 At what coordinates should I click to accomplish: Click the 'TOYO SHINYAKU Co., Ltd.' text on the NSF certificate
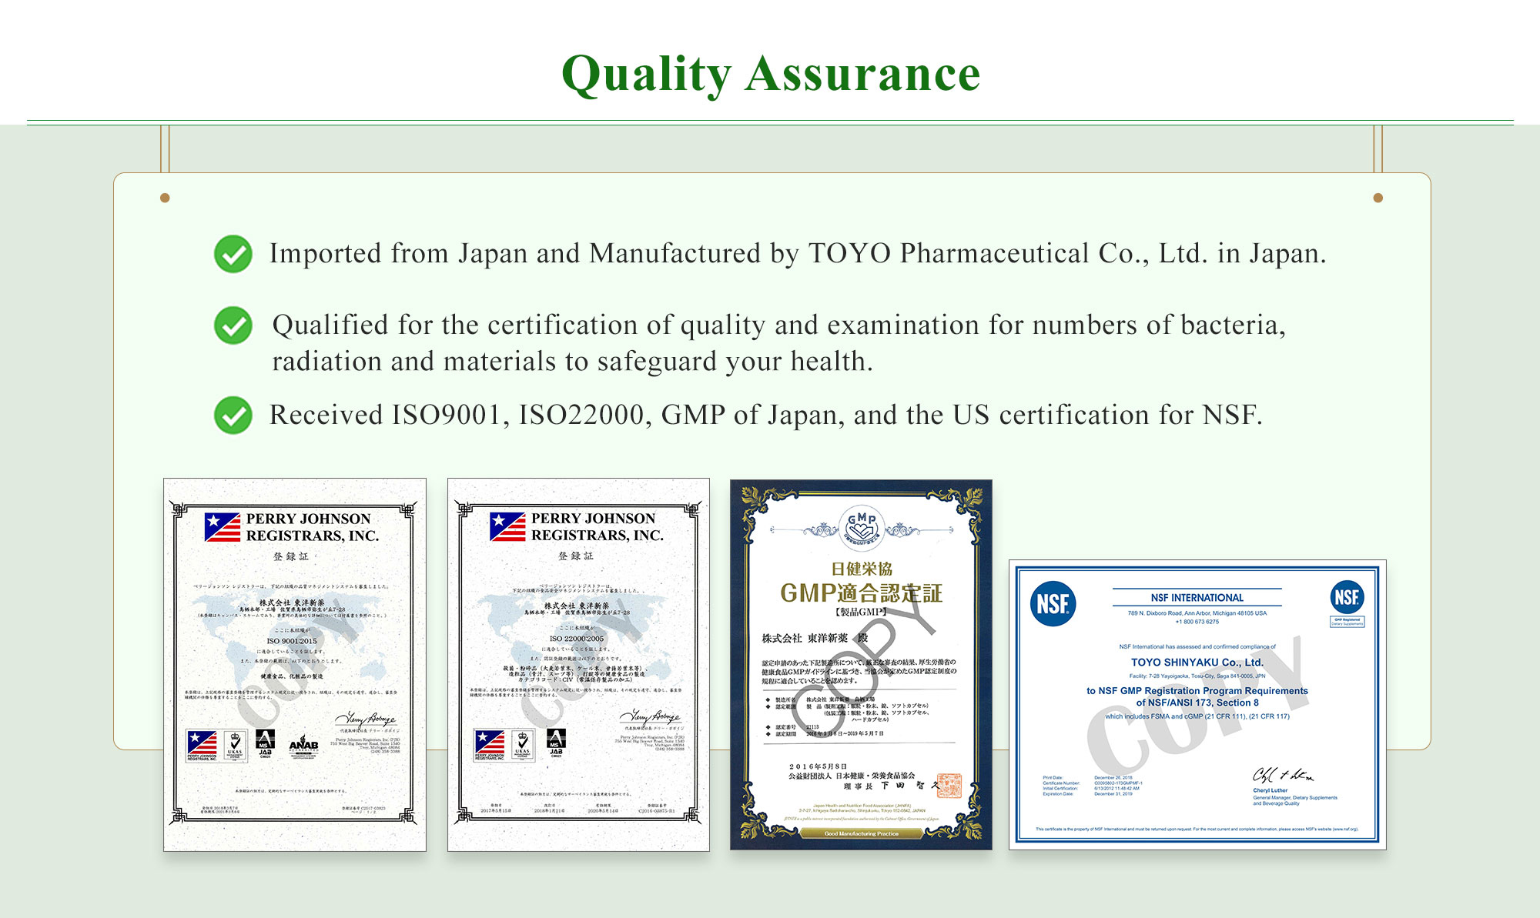[x=1197, y=662]
